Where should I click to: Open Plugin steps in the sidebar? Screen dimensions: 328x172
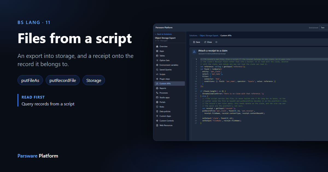coord(169,79)
